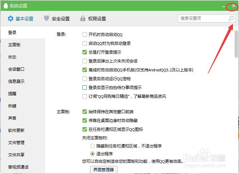The width and height of the screenshot is (239, 174).
Task: Open 信息展示 settings in sidebar
Action: 23,81
